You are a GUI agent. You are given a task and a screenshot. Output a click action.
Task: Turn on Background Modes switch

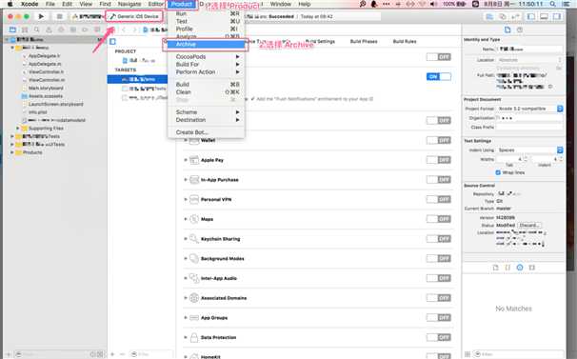tap(439, 258)
